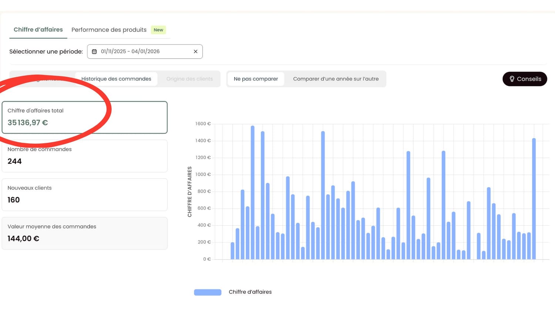Screen dimensions: 555x312
Task: Select the Nombre de commandes card
Action: 84,156
